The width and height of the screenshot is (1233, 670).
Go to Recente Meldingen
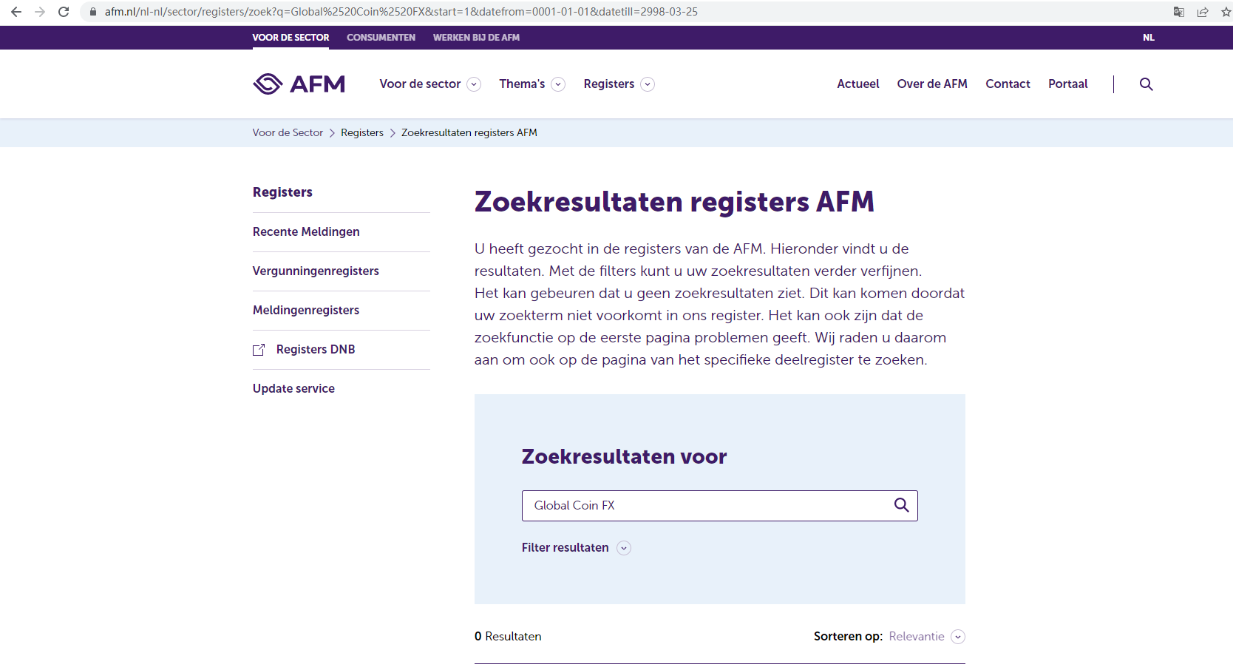[x=306, y=232]
